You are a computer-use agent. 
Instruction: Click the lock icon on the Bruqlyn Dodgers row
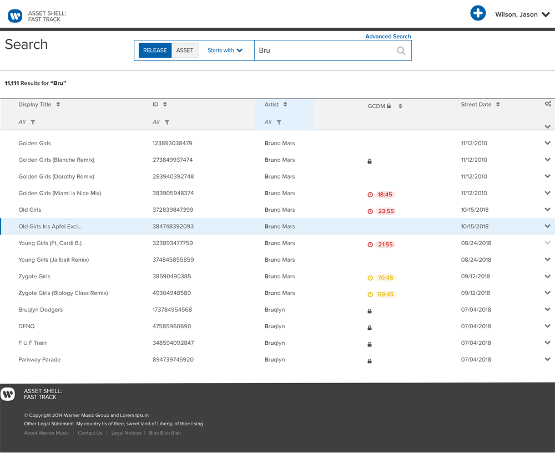(370, 311)
